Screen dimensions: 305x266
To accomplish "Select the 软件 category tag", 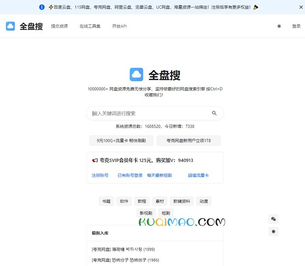I will 124,201.
